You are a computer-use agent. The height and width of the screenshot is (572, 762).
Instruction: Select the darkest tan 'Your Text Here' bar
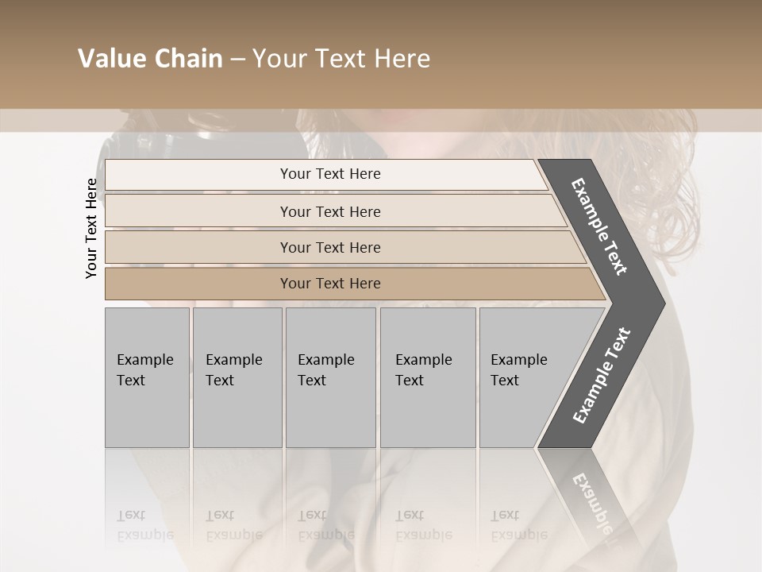(x=330, y=284)
